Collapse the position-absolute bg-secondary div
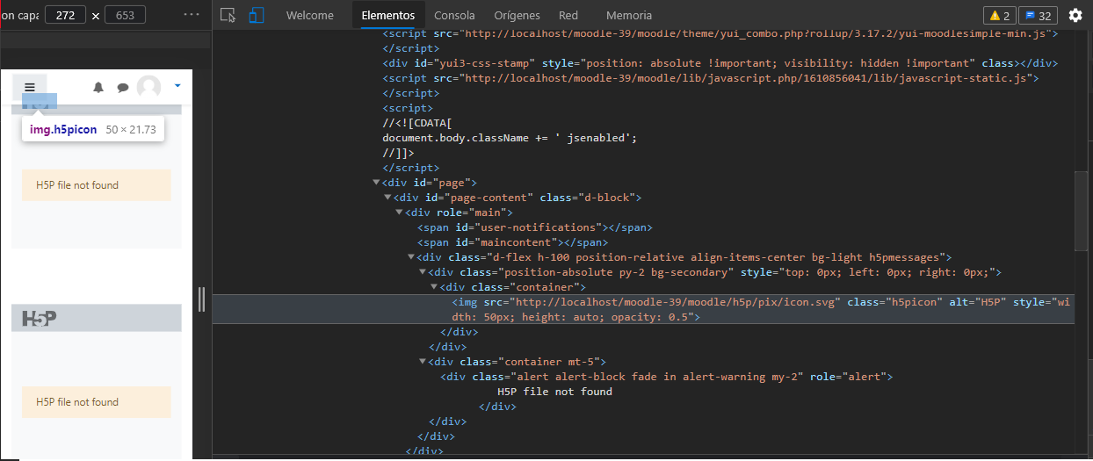 423,272
